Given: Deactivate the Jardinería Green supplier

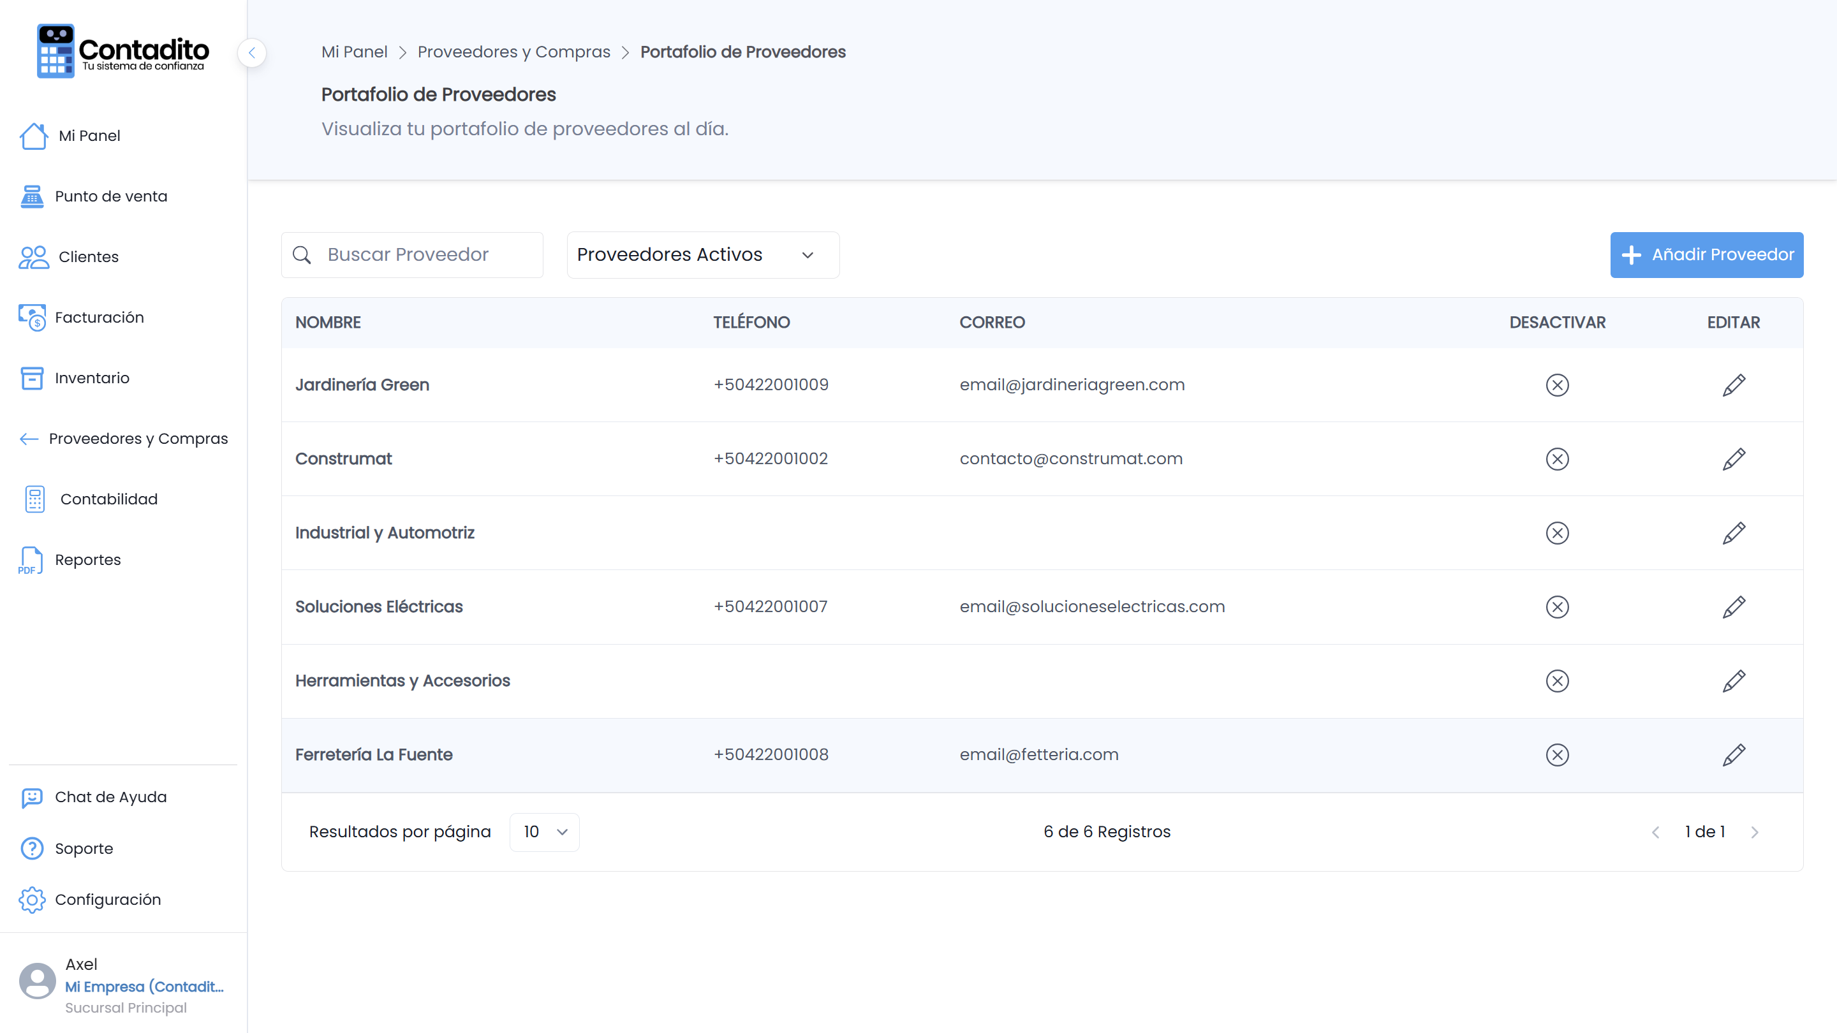Looking at the screenshot, I should click(x=1557, y=385).
